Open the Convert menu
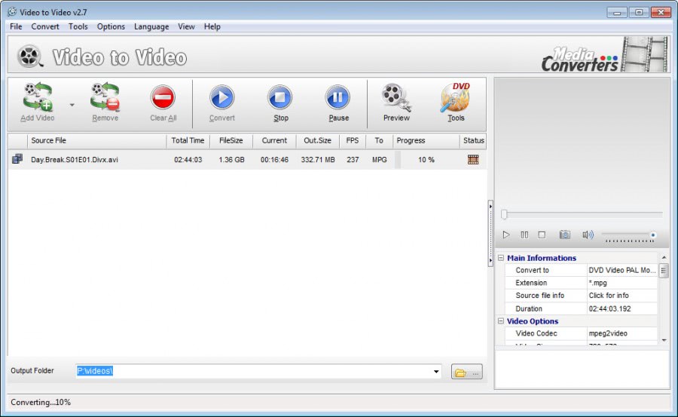Image resolution: width=678 pixels, height=417 pixels. tap(45, 26)
